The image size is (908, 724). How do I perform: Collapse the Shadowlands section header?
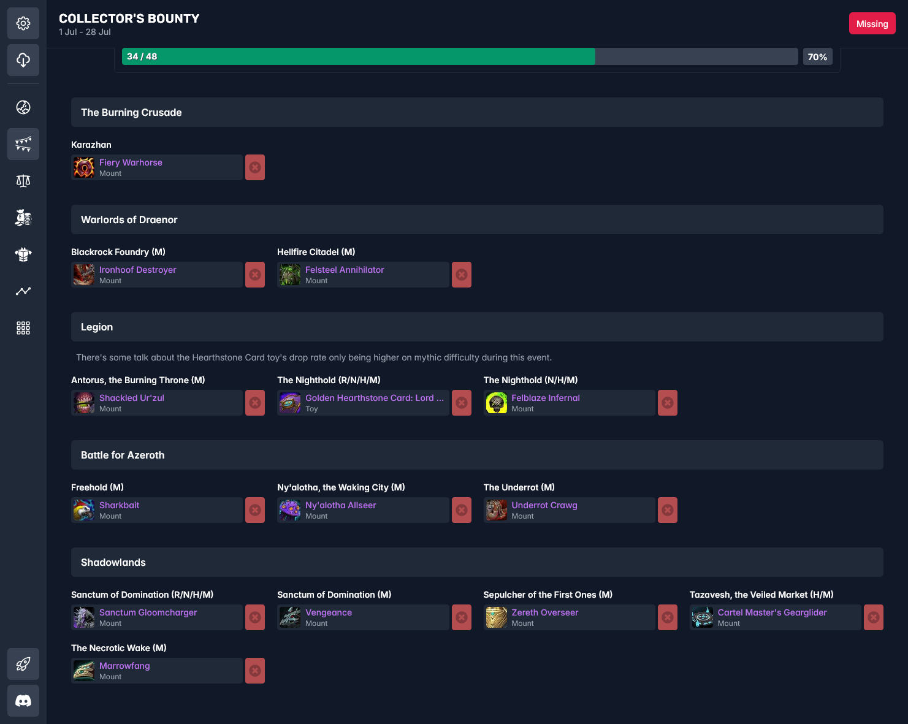click(x=477, y=562)
